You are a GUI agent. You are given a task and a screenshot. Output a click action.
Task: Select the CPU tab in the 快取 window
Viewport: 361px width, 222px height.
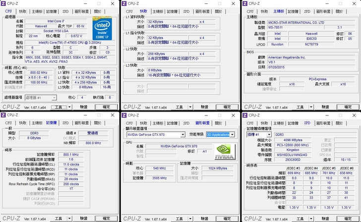[129, 11]
